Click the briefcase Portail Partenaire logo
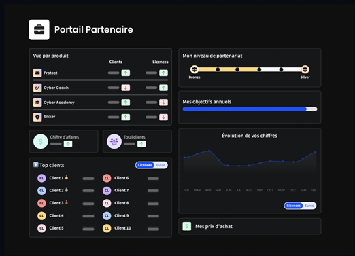355x256 pixels. 39,30
